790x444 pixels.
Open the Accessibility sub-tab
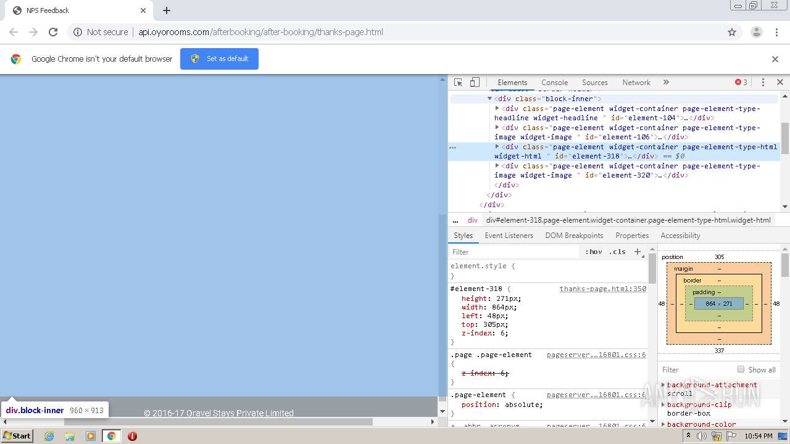(680, 236)
